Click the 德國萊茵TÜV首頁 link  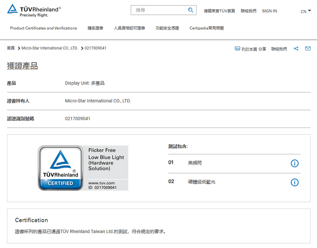coord(219,11)
